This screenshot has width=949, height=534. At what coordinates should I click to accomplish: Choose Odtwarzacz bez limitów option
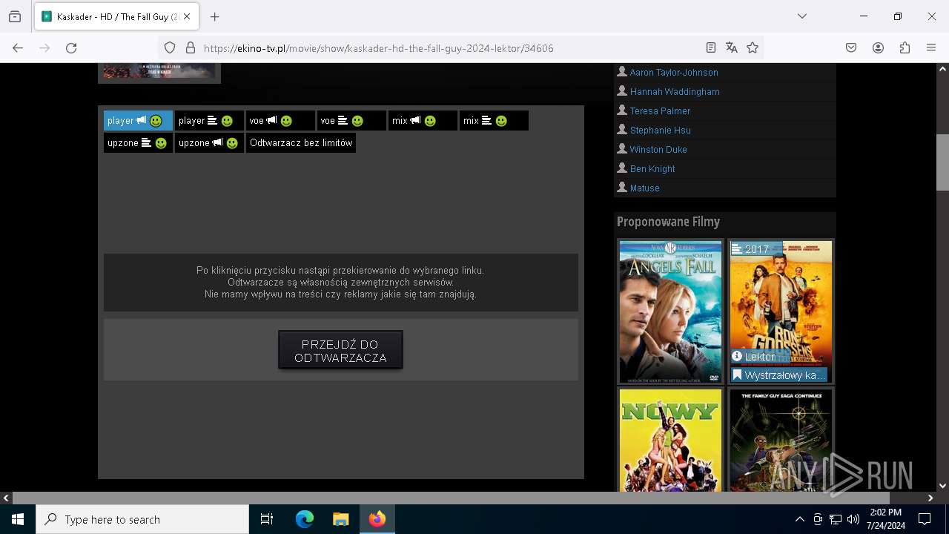301,142
